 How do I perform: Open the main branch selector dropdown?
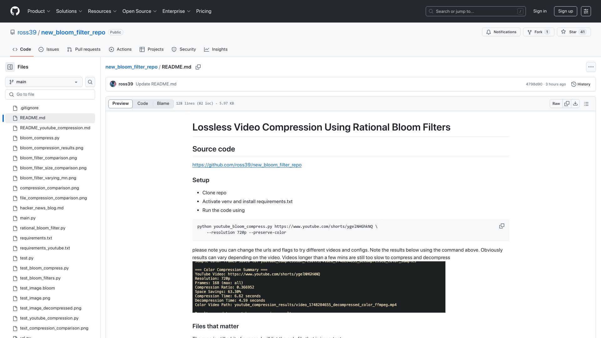(44, 82)
